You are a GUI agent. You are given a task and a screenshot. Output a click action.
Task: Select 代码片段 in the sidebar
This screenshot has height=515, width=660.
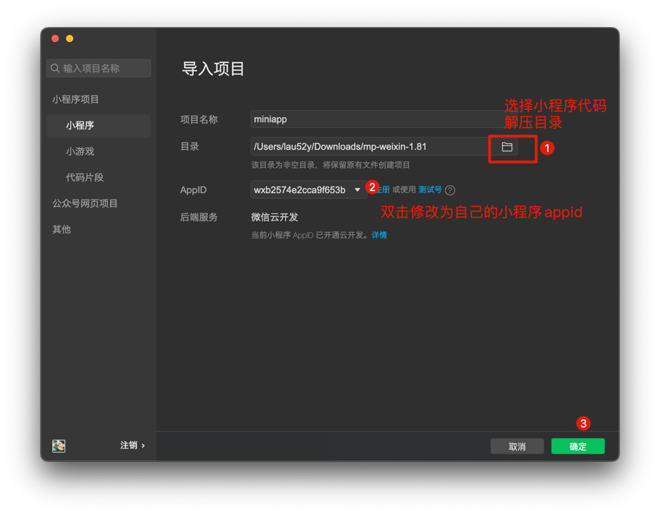85,177
